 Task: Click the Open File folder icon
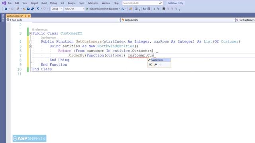[x=24, y=9]
